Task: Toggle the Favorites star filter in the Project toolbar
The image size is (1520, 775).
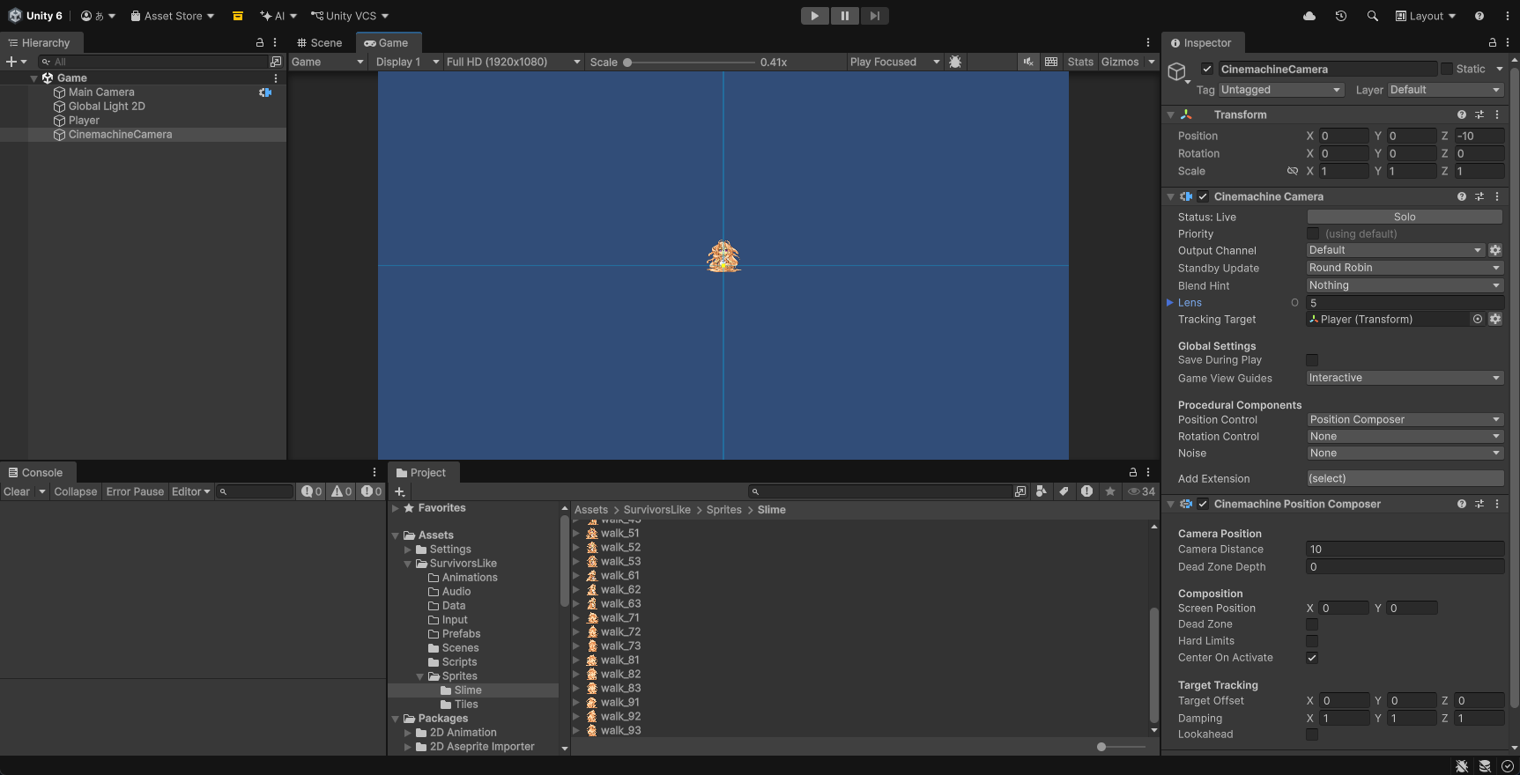Action: click(1110, 491)
